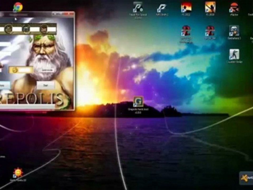Click the field after the third resource icon
Image resolution: width=253 pixels, height=190 pixels.
(x=52, y=29)
